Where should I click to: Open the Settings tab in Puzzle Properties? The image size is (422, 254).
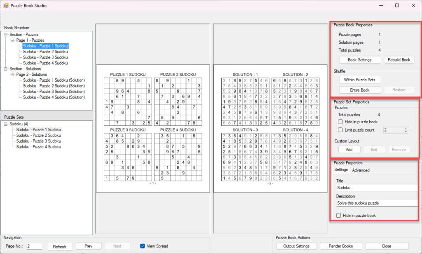pos(341,170)
